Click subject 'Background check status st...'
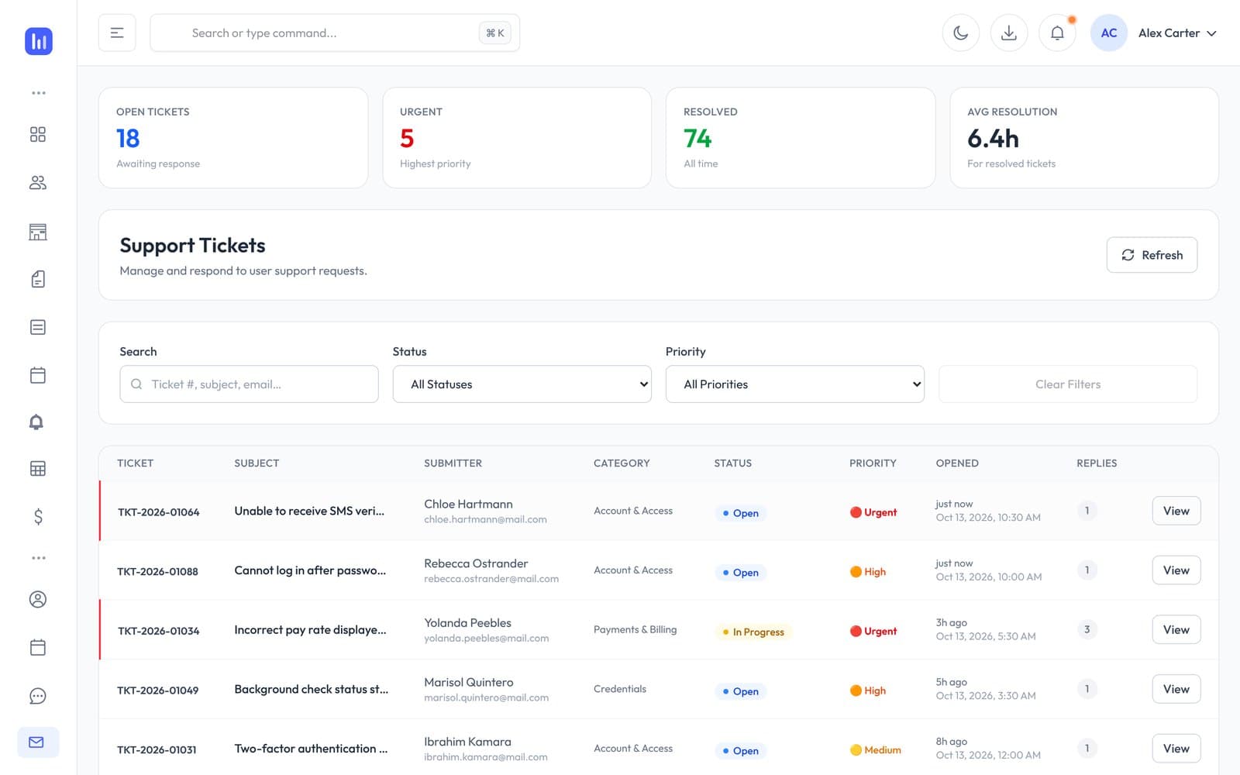Image resolution: width=1240 pixels, height=775 pixels. coord(312,689)
